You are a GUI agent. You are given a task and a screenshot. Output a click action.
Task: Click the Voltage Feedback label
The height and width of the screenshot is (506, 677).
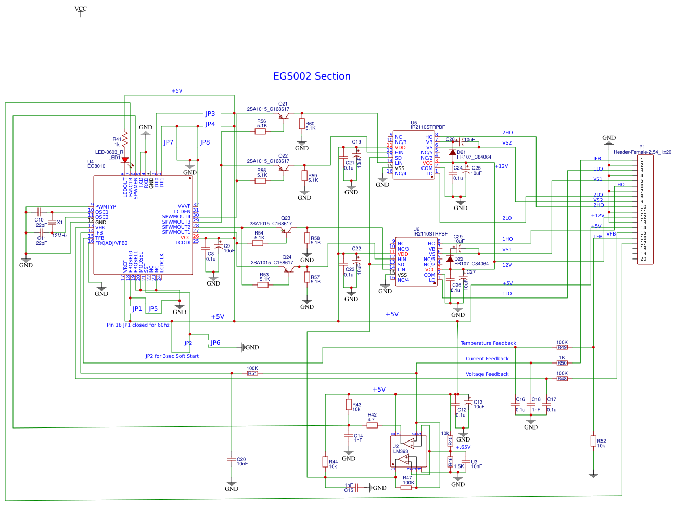point(487,374)
